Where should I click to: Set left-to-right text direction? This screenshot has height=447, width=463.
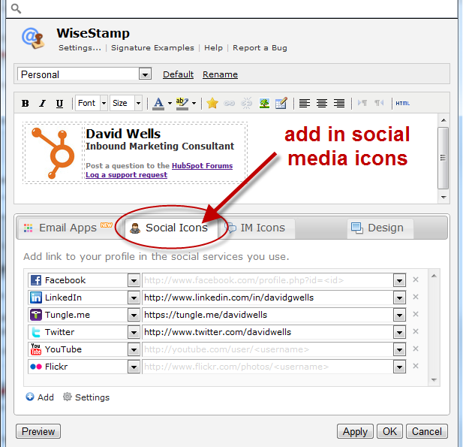[x=362, y=103]
